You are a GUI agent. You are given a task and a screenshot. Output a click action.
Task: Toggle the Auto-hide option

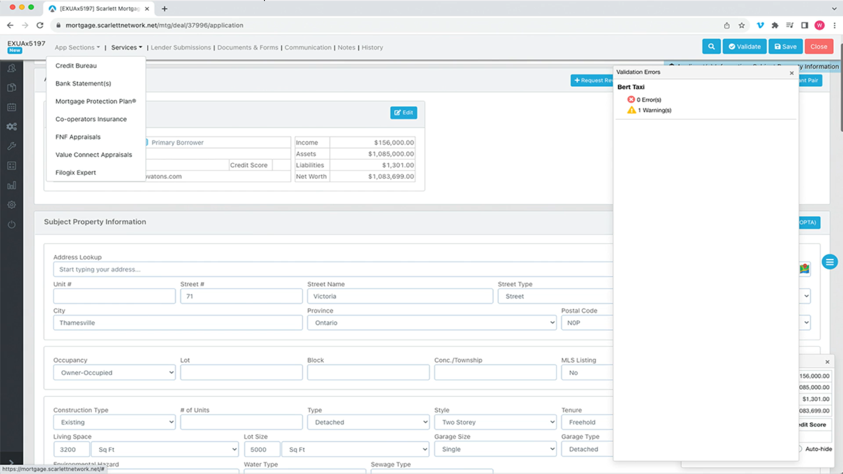pos(800,449)
